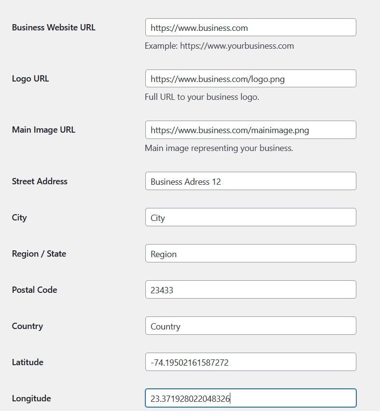Click inside the Street Address field
Image resolution: width=380 pixels, height=411 pixels.
pos(250,181)
